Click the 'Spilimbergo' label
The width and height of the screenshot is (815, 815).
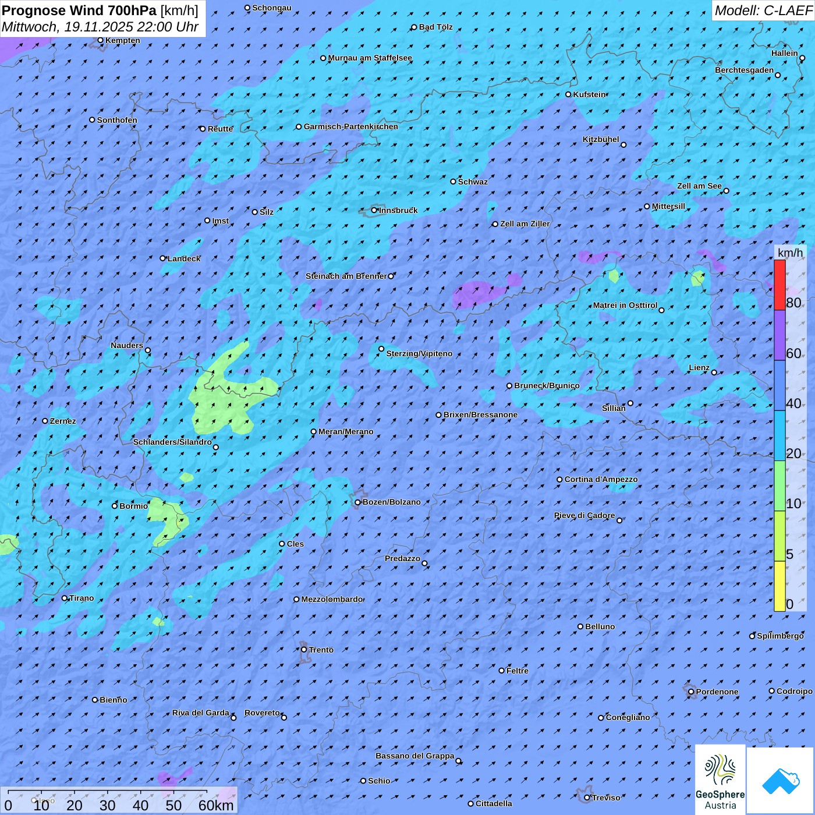tap(780, 636)
